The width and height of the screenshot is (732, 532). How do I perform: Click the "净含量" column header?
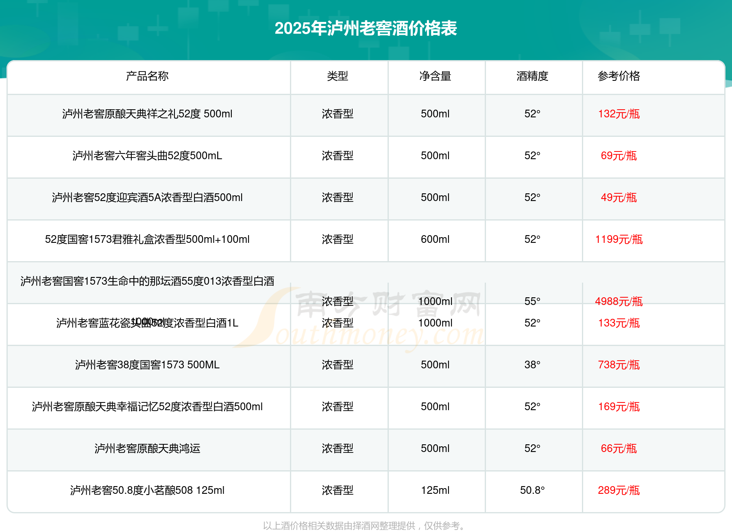[x=435, y=76]
